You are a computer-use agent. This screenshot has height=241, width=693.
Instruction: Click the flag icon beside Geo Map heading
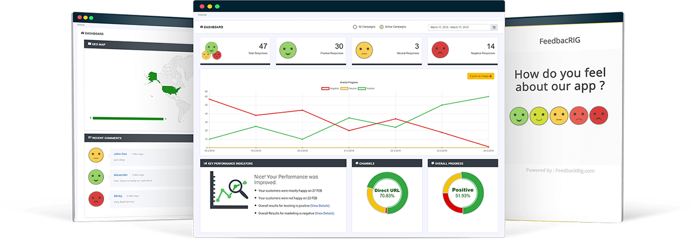[89, 44]
